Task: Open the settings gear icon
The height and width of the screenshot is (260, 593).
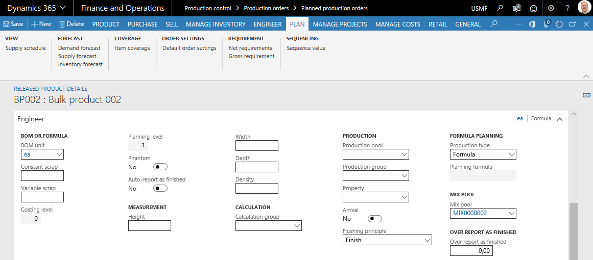Action: [x=551, y=8]
